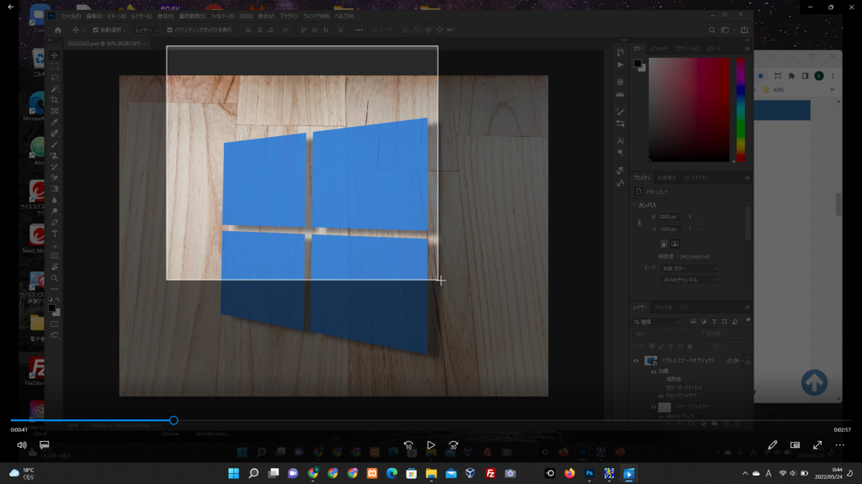Image resolution: width=862 pixels, height=484 pixels.
Task: Open the 種類 layer filter dropdown
Action: [657, 322]
